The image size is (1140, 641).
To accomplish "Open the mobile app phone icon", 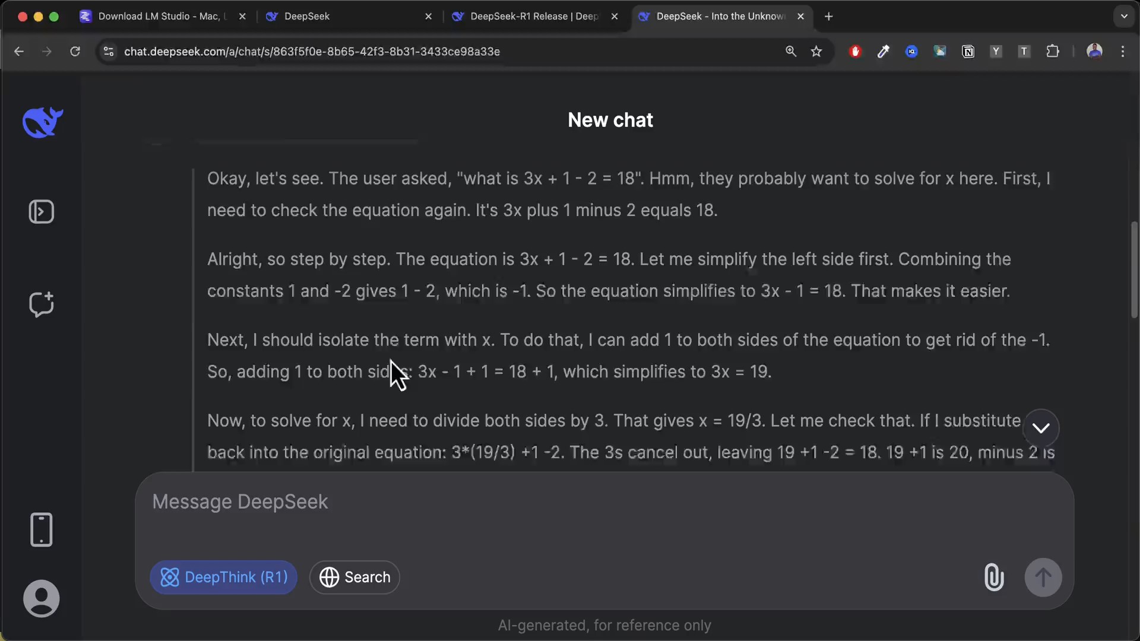I will [x=42, y=529].
